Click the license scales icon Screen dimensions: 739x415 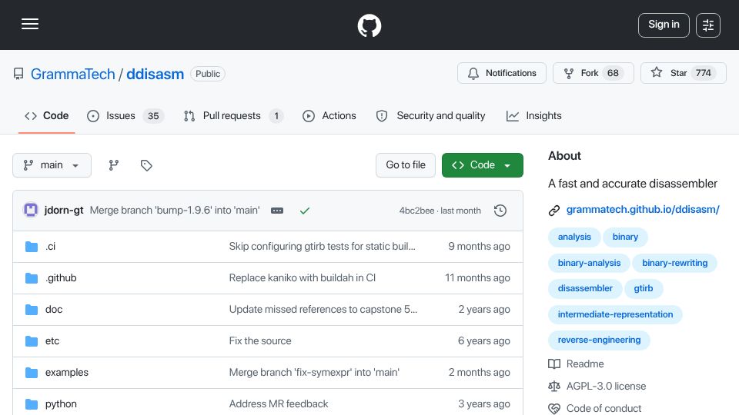[554, 387]
